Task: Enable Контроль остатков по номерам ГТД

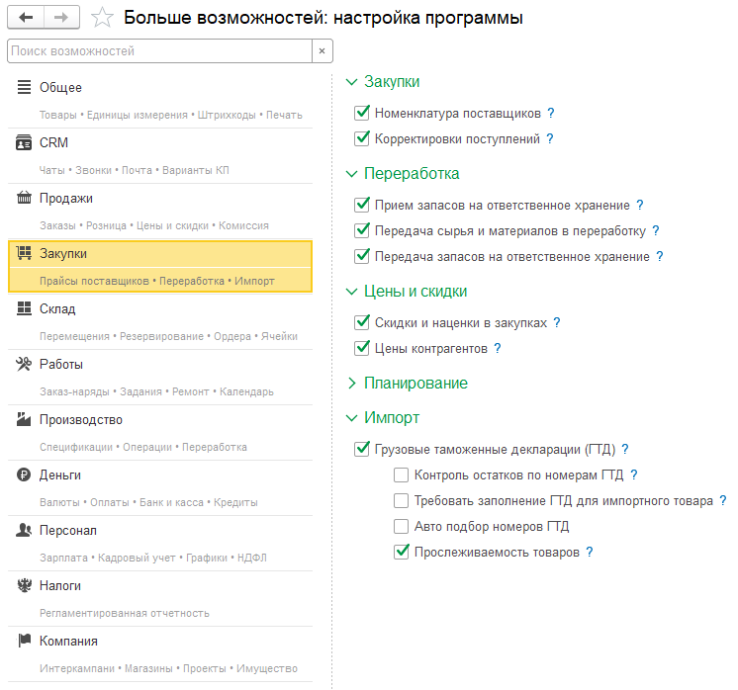Action: [x=401, y=475]
